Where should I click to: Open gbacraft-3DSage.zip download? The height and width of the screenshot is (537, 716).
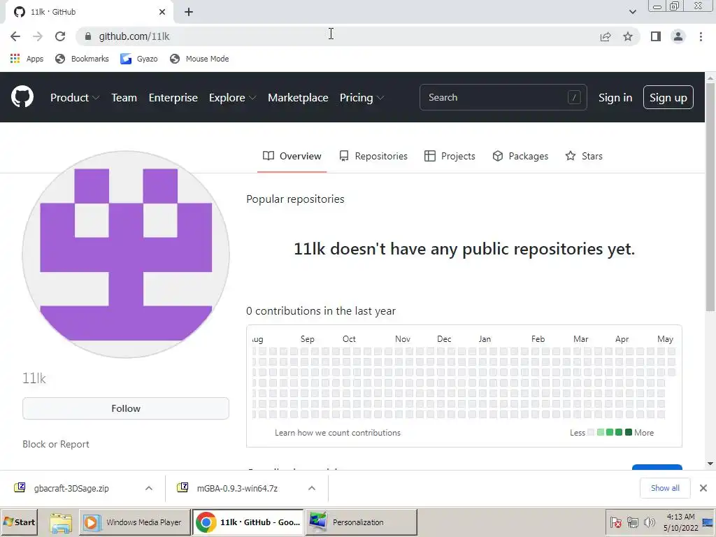[71, 488]
